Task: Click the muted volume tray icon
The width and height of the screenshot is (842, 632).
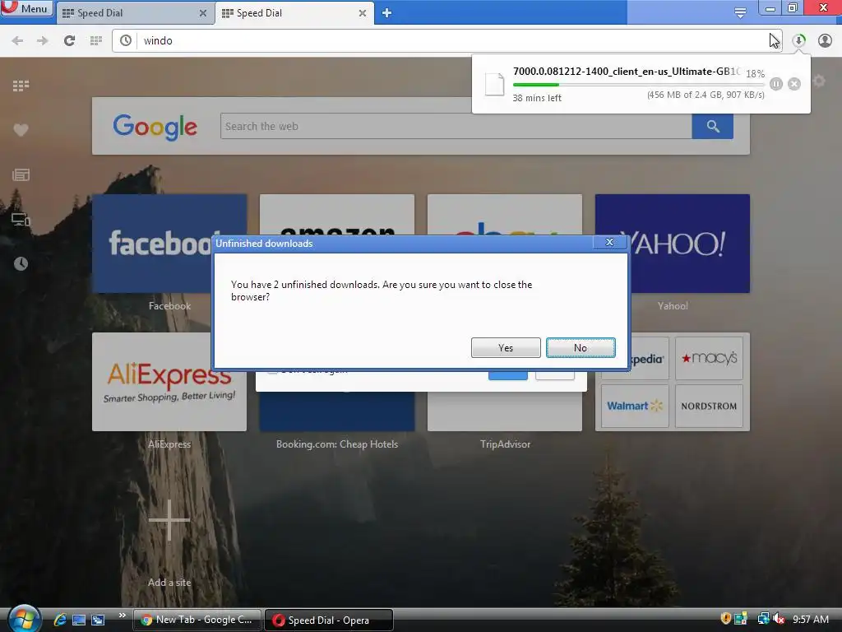Action: coord(778,619)
